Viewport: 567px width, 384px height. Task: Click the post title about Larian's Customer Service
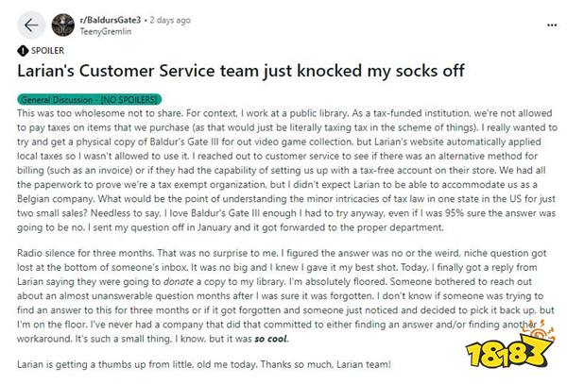click(x=240, y=71)
